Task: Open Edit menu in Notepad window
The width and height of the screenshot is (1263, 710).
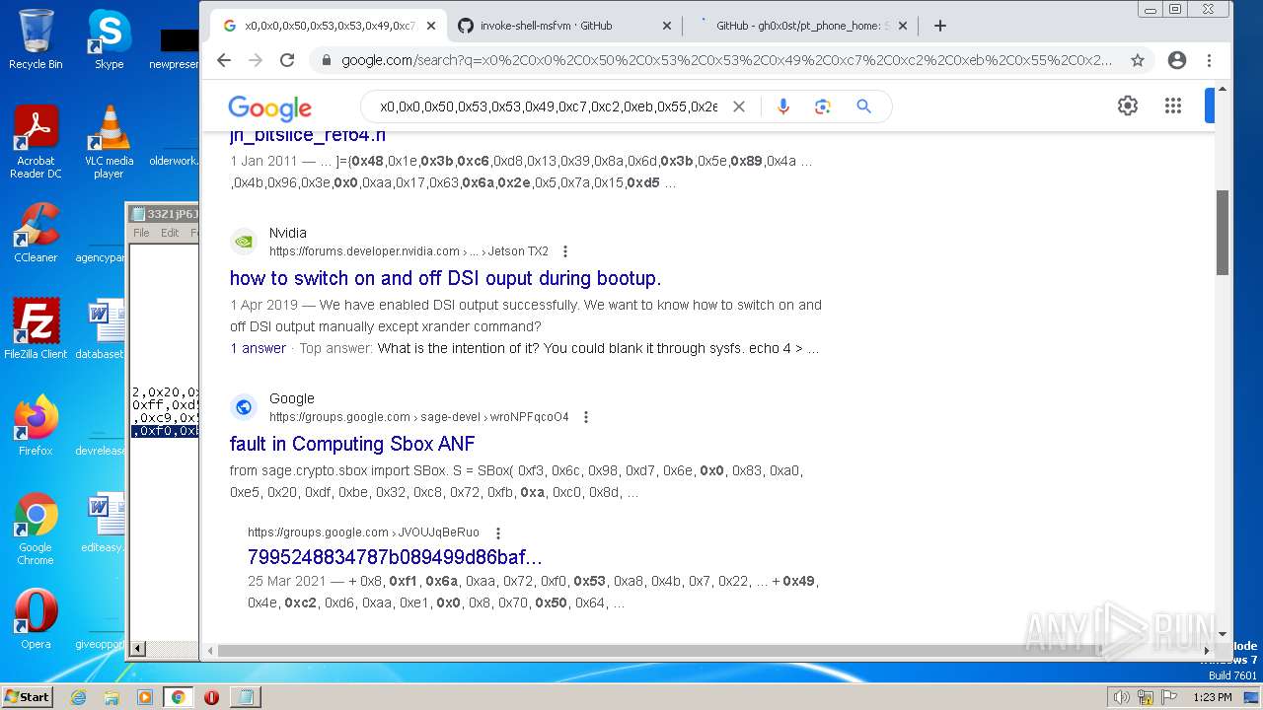Action: [170, 233]
